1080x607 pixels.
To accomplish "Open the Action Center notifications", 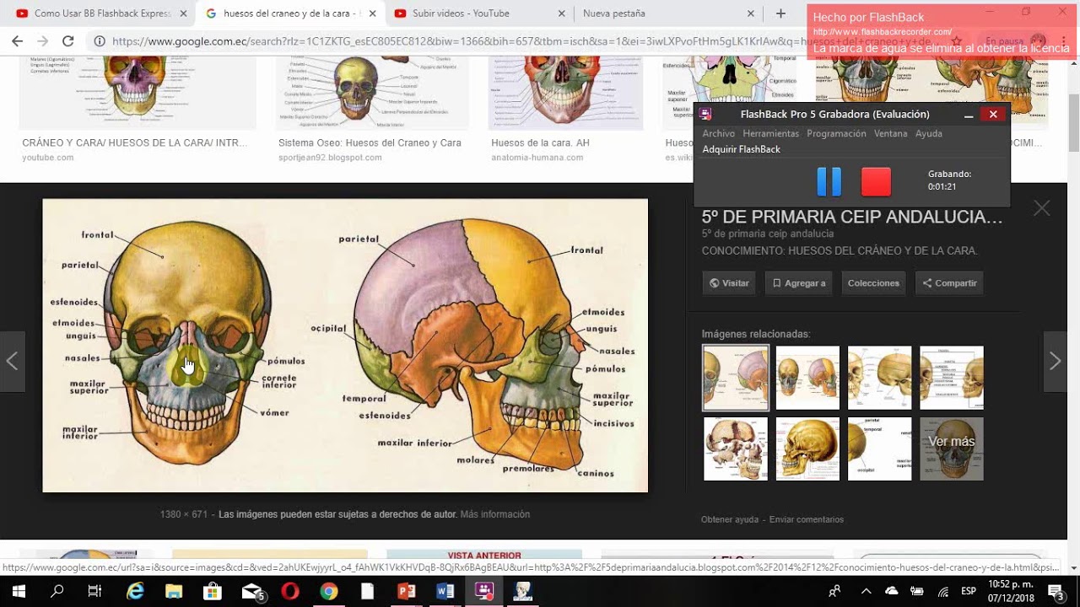I will click(1056, 591).
